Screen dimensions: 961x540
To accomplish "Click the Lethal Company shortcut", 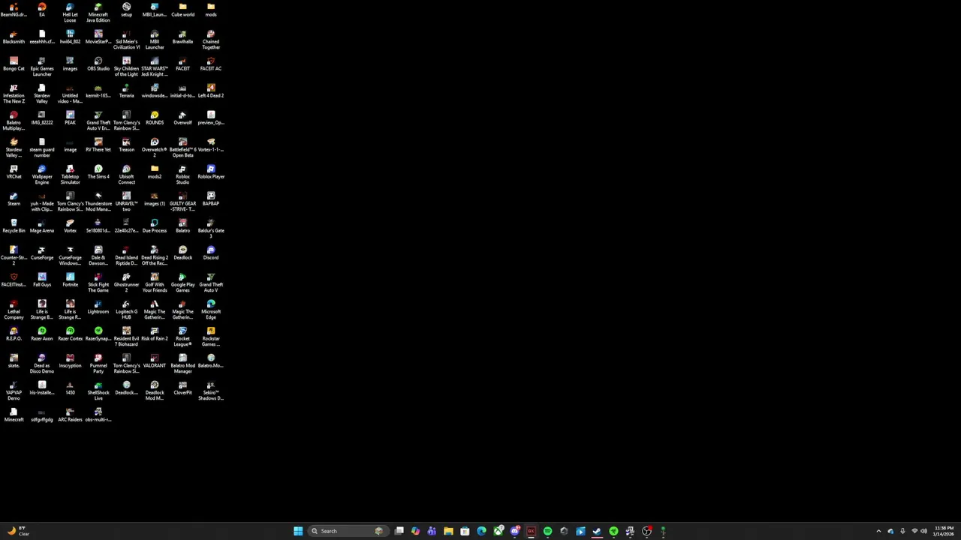I will (14, 310).
